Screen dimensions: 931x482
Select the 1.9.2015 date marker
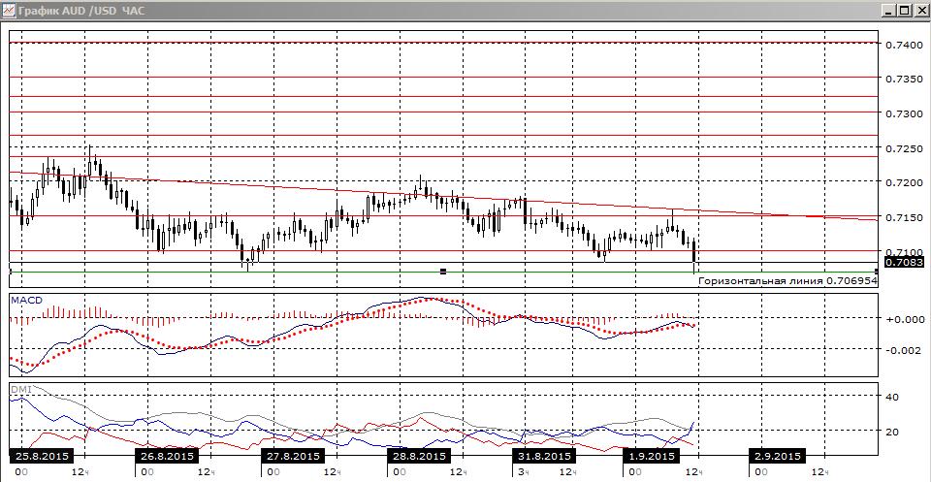tap(651, 457)
